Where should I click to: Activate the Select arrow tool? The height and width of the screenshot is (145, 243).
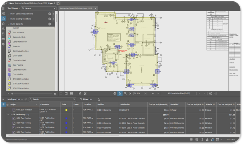coord(120,94)
